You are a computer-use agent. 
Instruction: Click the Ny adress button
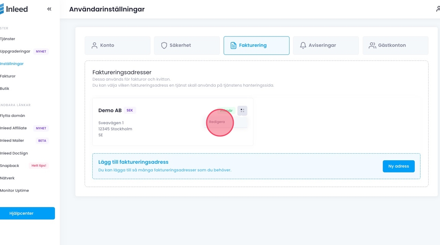[398, 166]
